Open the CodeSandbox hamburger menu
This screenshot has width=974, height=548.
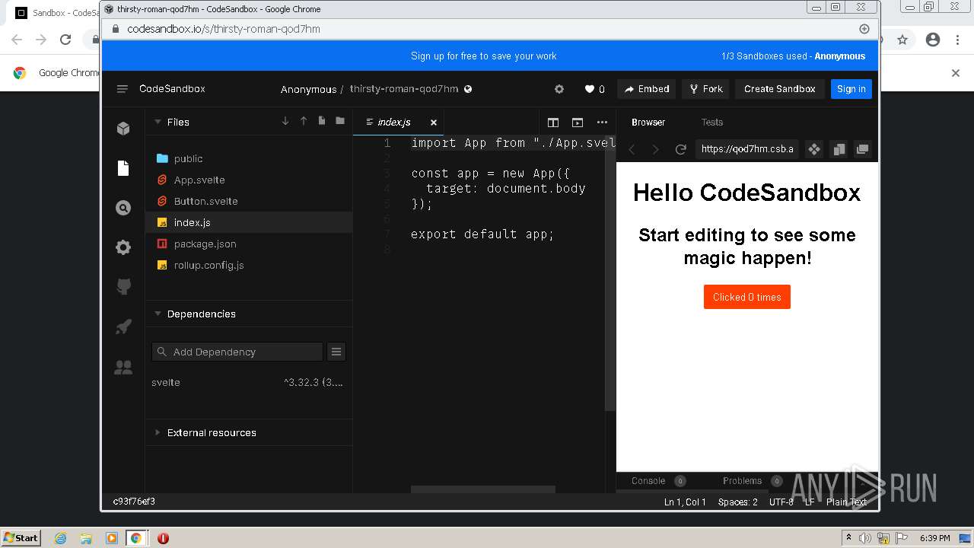[x=122, y=89]
